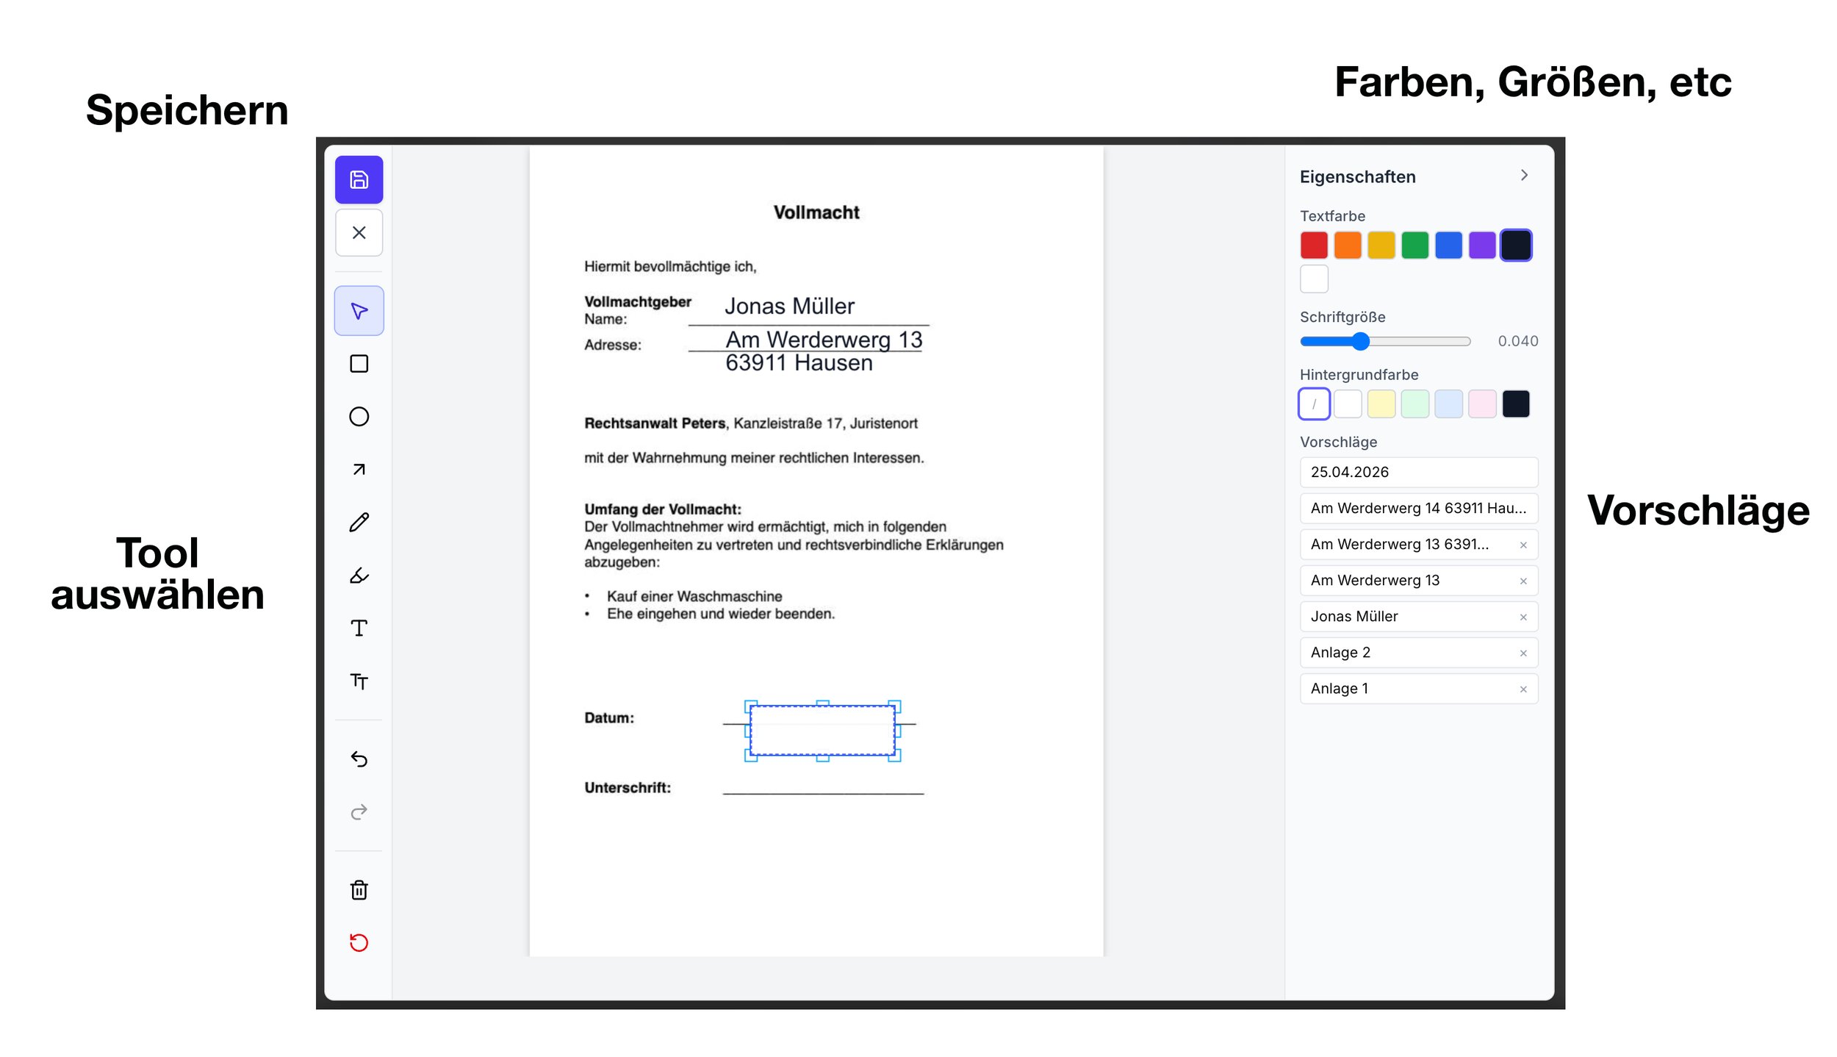Select the blue Textfarbe swatch
1837x1057 pixels.
(x=1448, y=245)
